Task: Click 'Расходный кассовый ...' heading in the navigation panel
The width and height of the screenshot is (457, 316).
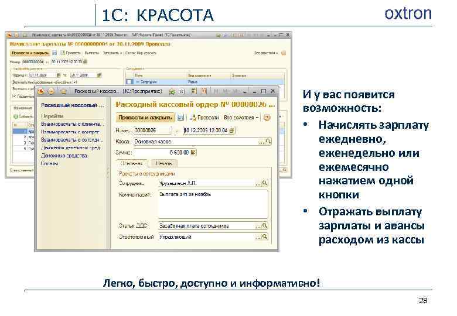Action: coord(72,105)
